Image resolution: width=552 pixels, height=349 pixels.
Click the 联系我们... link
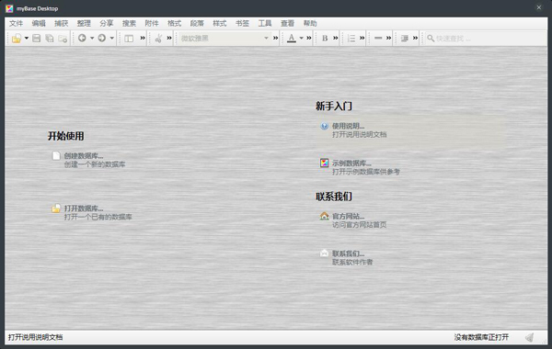click(348, 253)
